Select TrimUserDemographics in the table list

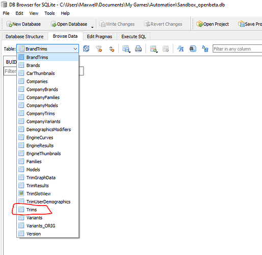(47, 201)
